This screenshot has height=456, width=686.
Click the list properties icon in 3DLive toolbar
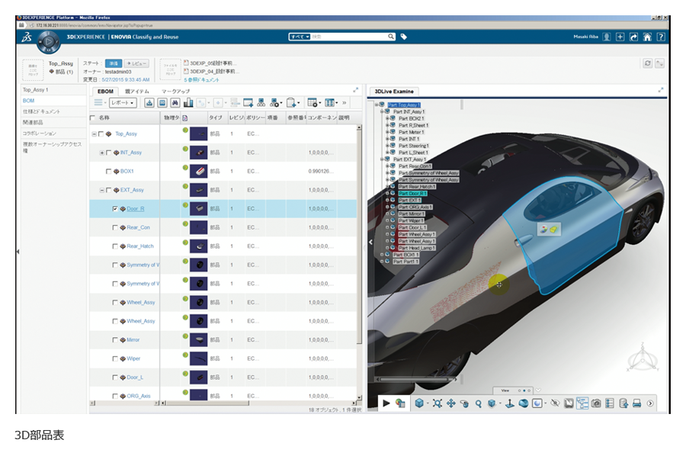610,403
